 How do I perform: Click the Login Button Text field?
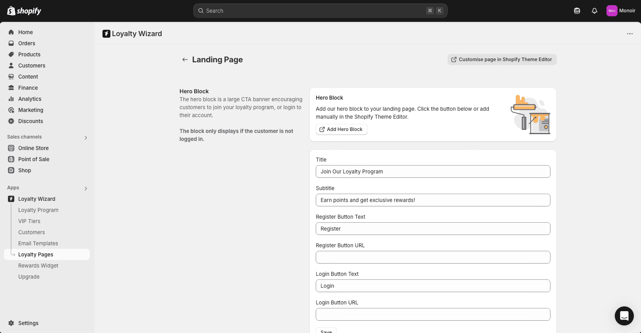[433, 286]
